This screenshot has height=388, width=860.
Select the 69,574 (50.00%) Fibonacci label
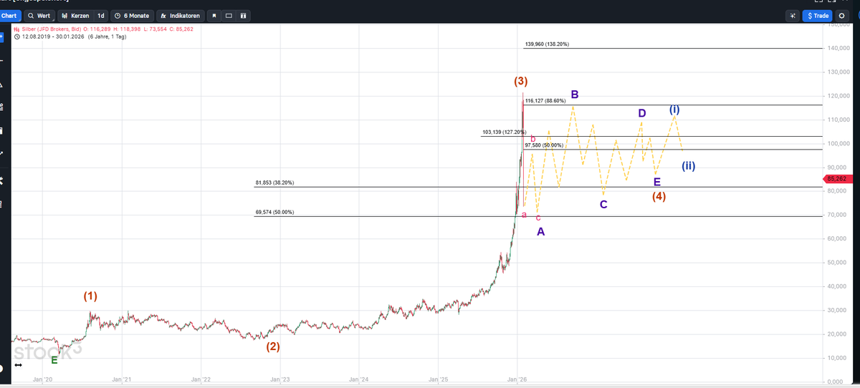click(274, 212)
